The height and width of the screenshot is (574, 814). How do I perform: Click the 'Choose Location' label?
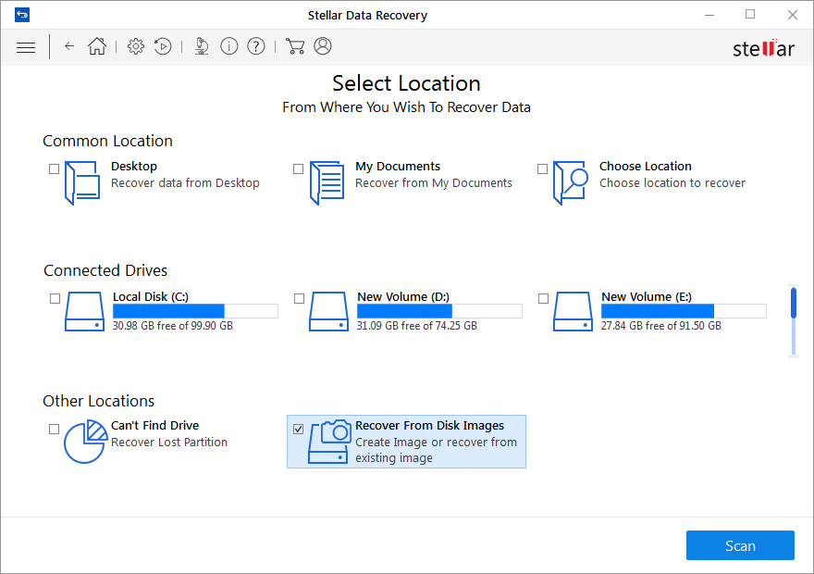click(646, 167)
